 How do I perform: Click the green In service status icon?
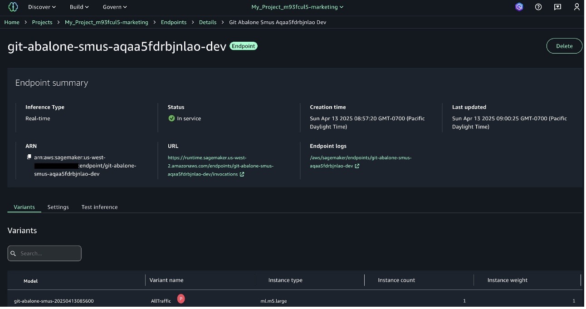point(171,118)
